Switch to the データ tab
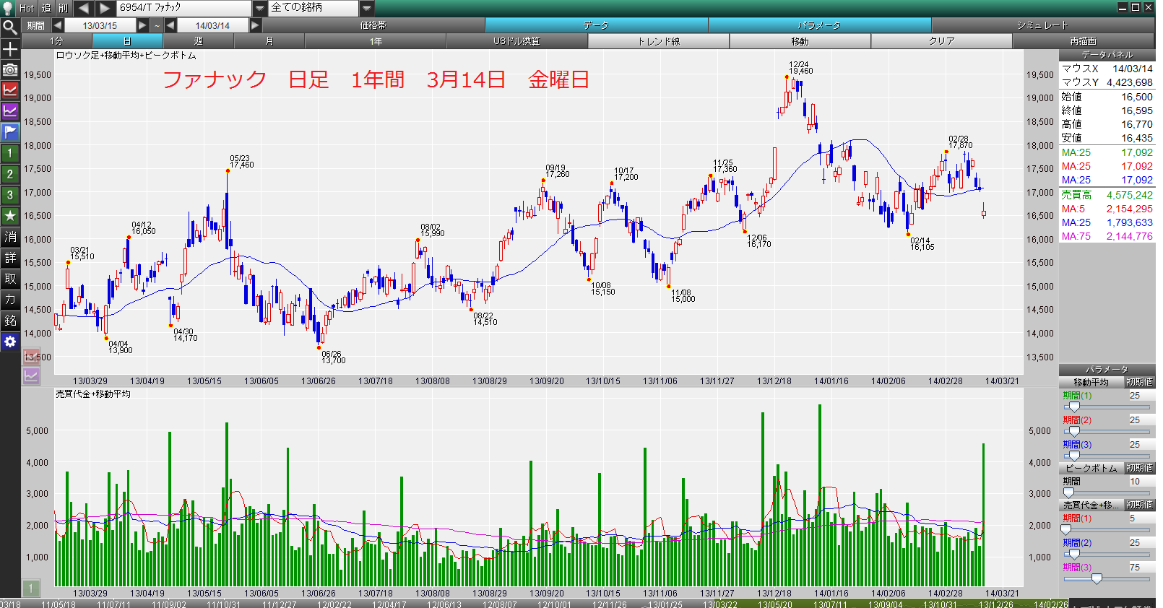The image size is (1163, 608). 596,25
